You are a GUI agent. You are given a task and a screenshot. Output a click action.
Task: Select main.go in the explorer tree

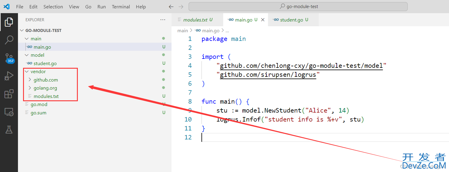coord(95,47)
